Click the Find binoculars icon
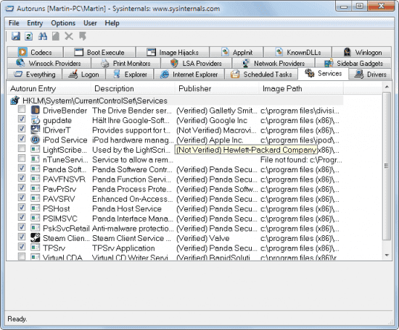 pyautogui.click(x=43, y=36)
